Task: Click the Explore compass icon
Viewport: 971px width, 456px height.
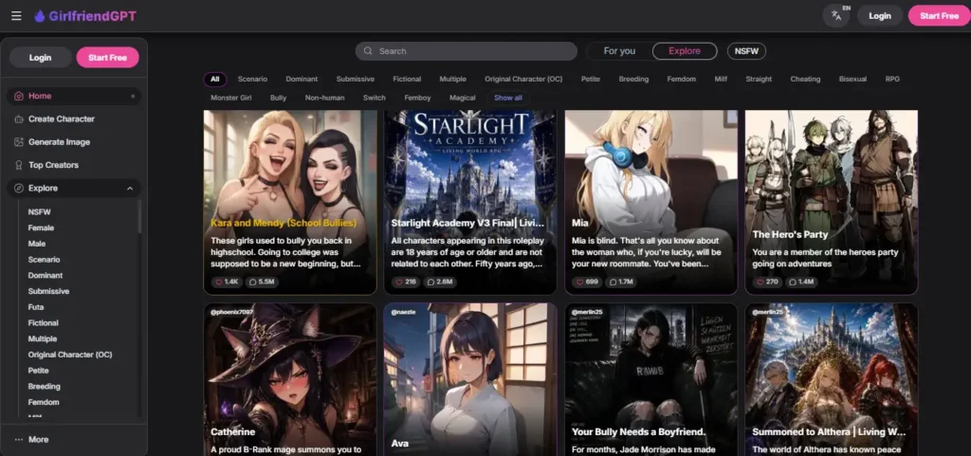Action: (x=19, y=188)
